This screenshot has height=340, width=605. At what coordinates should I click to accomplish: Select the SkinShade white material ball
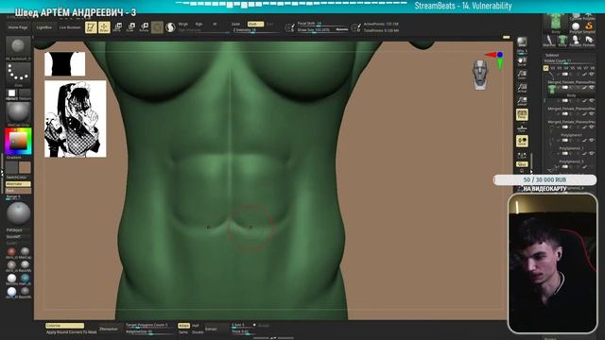coord(11,279)
